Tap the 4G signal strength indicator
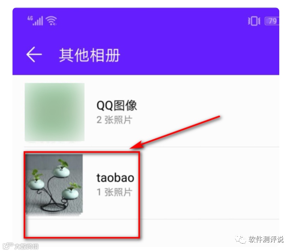This screenshot has width=293, height=252. point(35,21)
